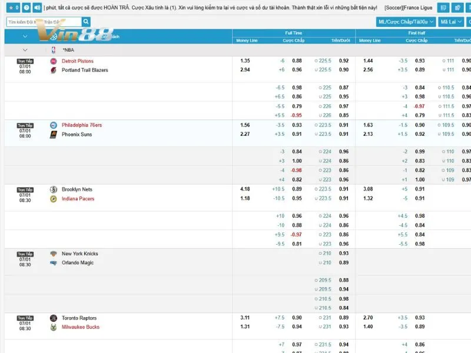Open the ML/Cược Chấp/TàiXỉu dropdown
This screenshot has height=353, width=471.
[x=406, y=22]
